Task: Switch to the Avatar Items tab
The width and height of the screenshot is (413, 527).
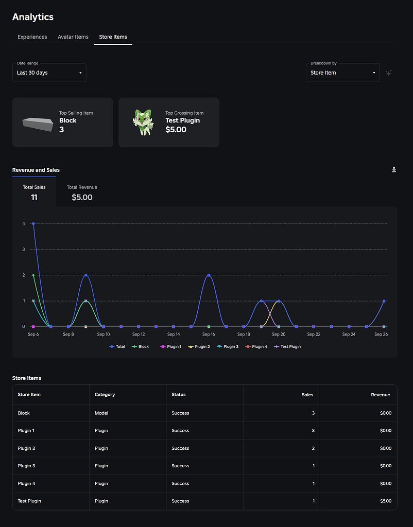Action: tap(73, 37)
